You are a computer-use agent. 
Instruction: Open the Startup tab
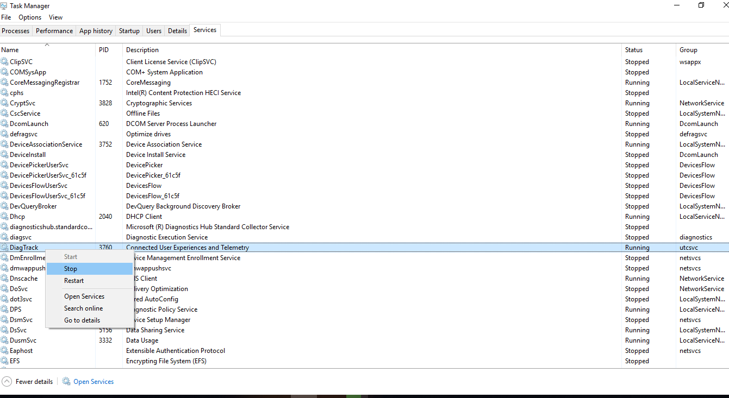(x=129, y=31)
